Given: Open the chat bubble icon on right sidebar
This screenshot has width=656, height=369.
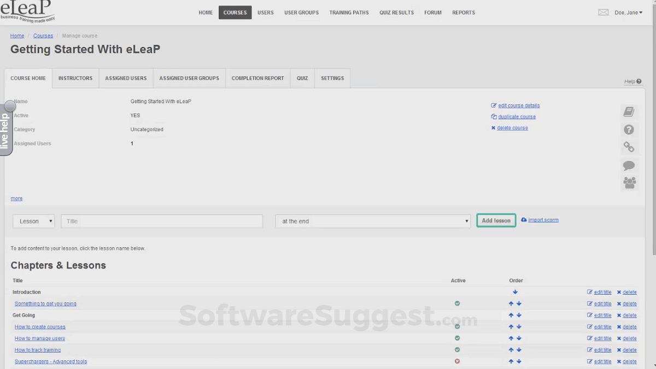Looking at the screenshot, I should point(629,165).
